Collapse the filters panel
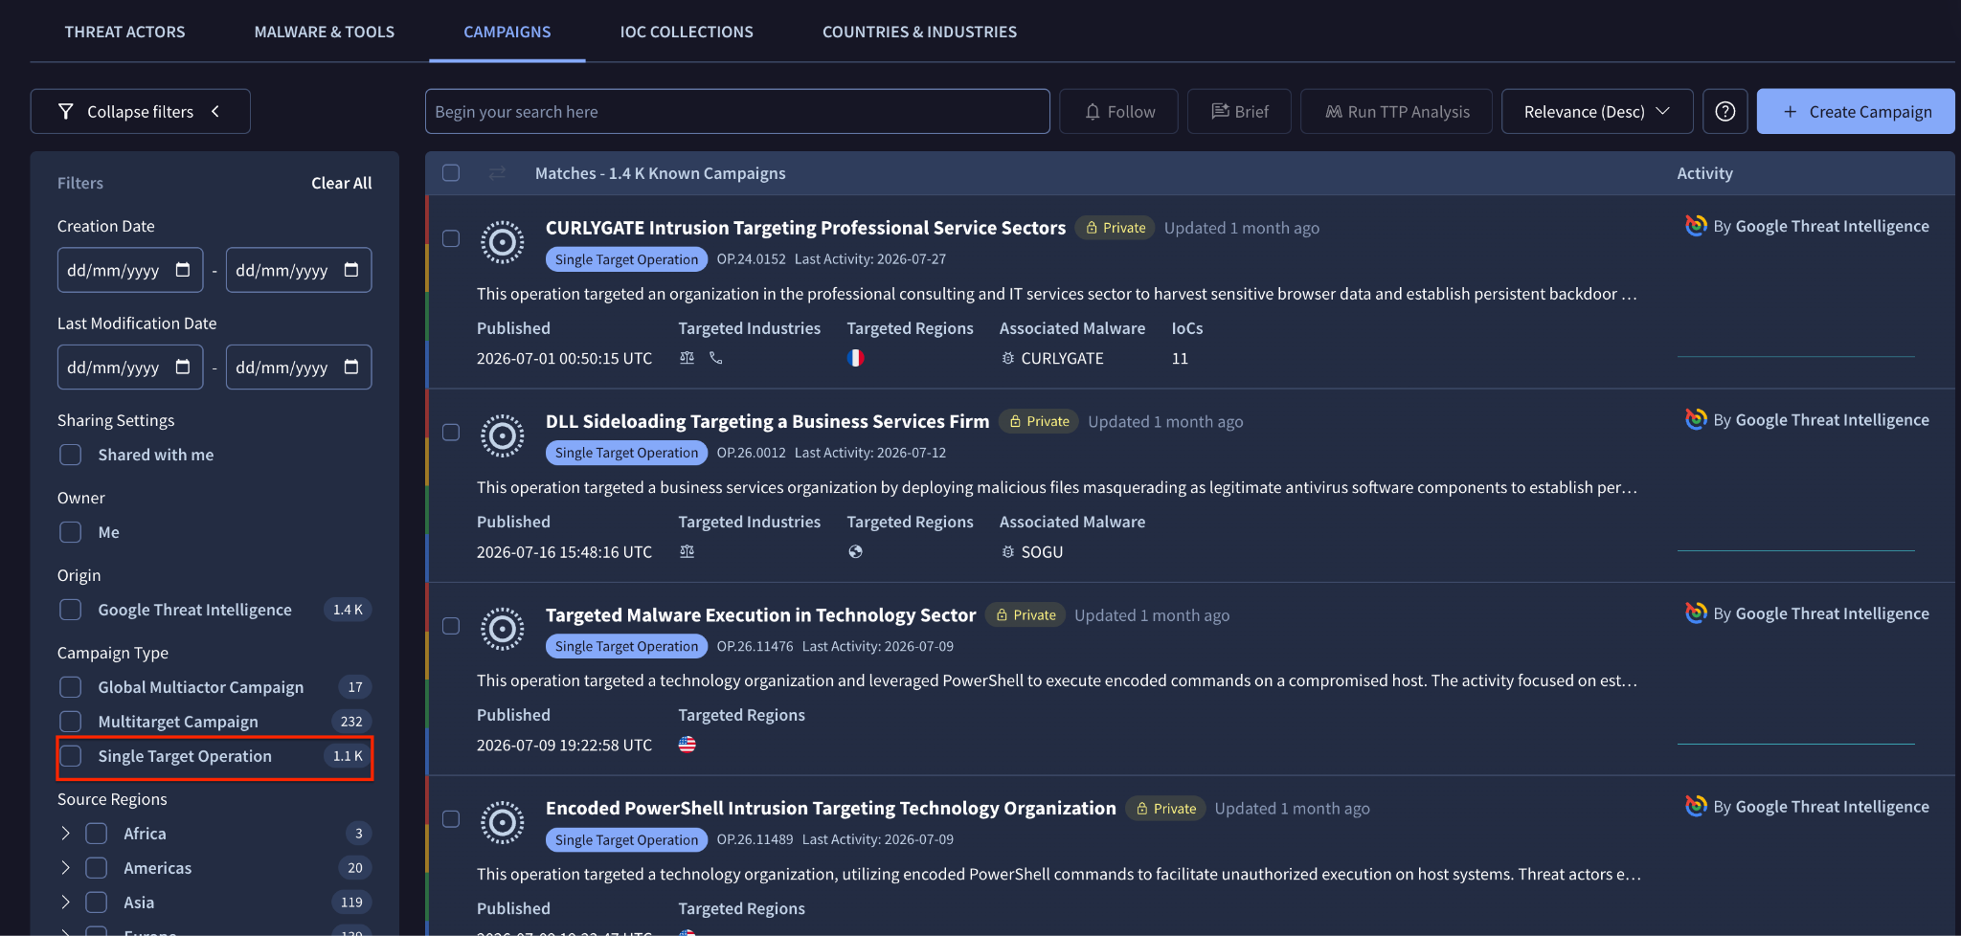This screenshot has height=936, width=1961. click(x=140, y=112)
